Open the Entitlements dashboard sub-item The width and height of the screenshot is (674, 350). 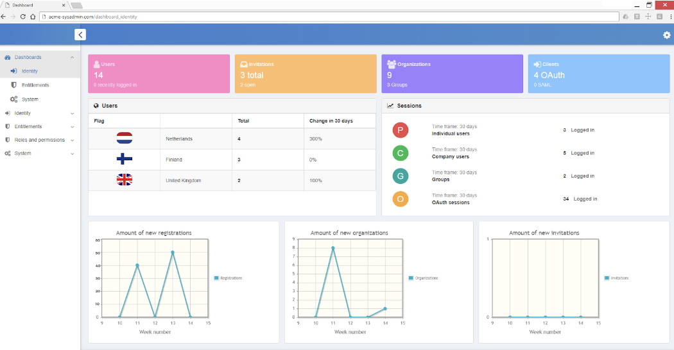click(x=35, y=85)
